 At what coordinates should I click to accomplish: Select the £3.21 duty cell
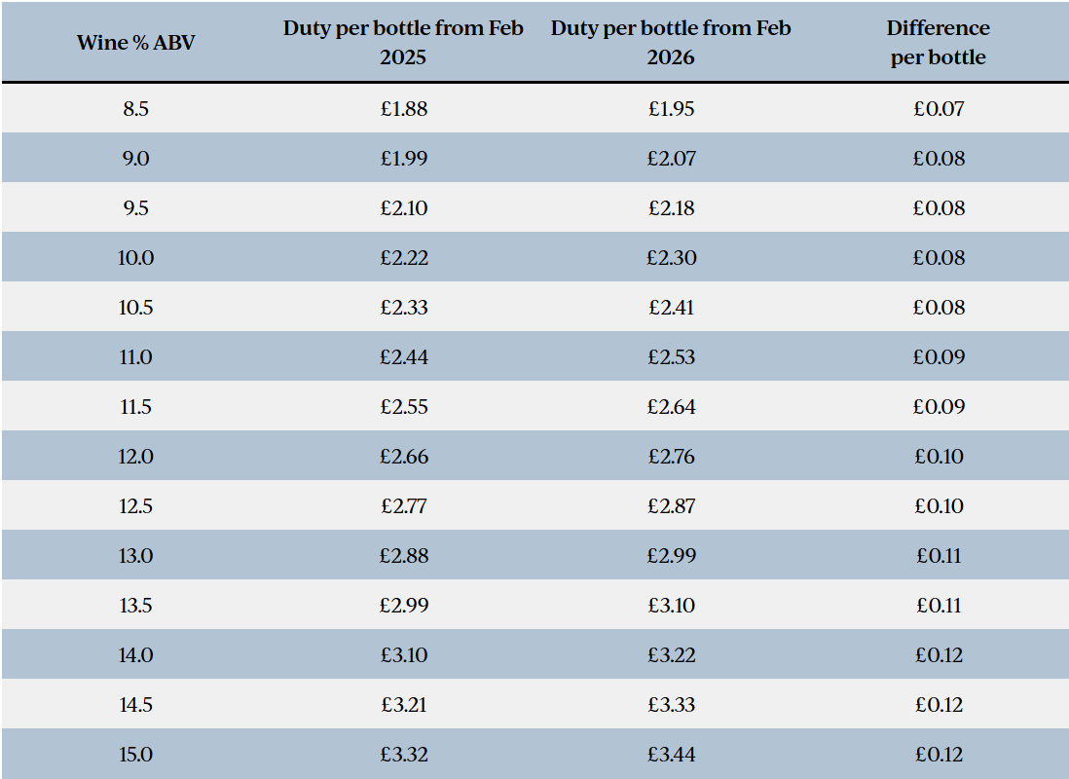coord(403,705)
